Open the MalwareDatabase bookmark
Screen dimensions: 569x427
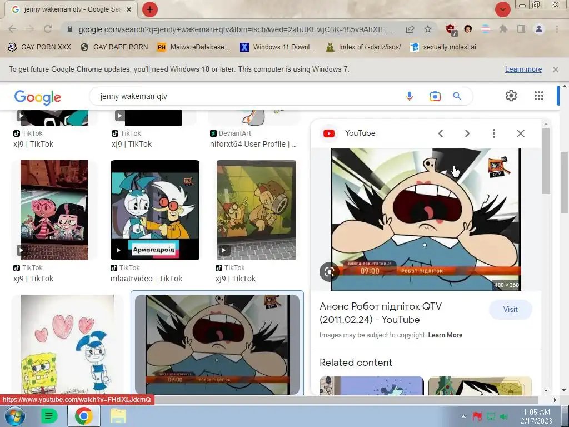194,47
